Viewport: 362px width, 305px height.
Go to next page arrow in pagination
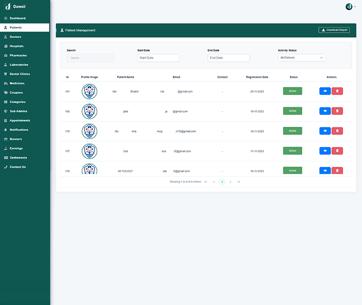(x=230, y=182)
